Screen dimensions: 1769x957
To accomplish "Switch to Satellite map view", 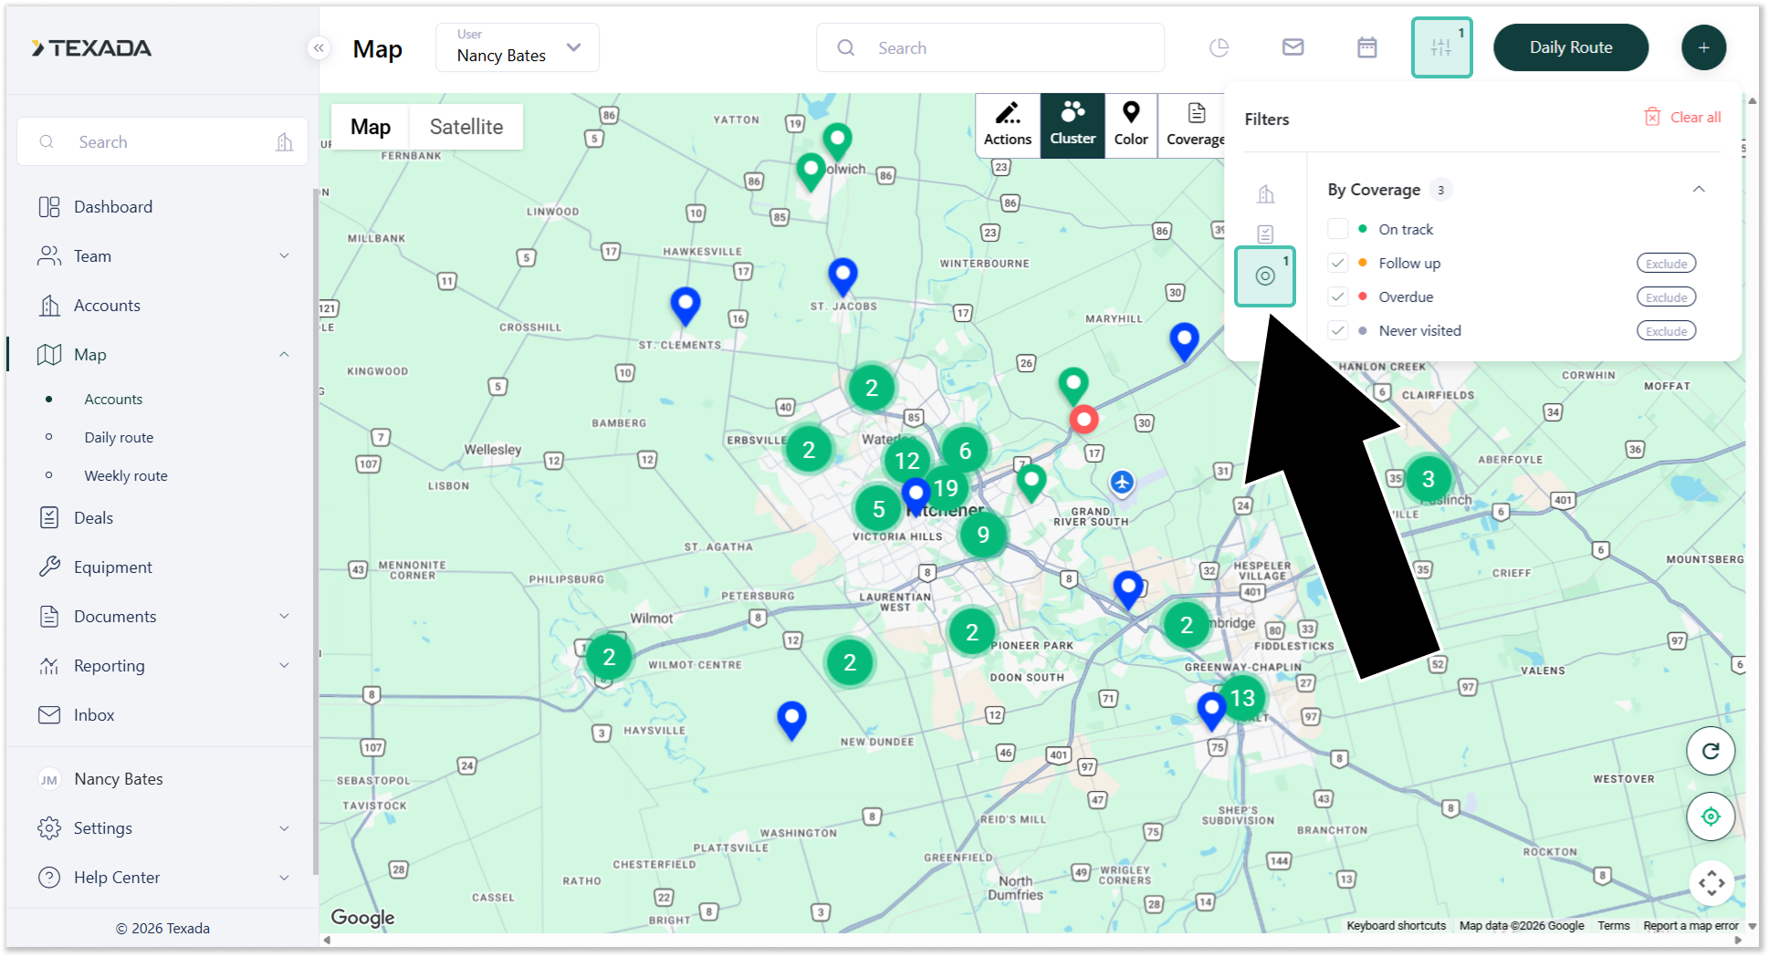I will point(466,127).
